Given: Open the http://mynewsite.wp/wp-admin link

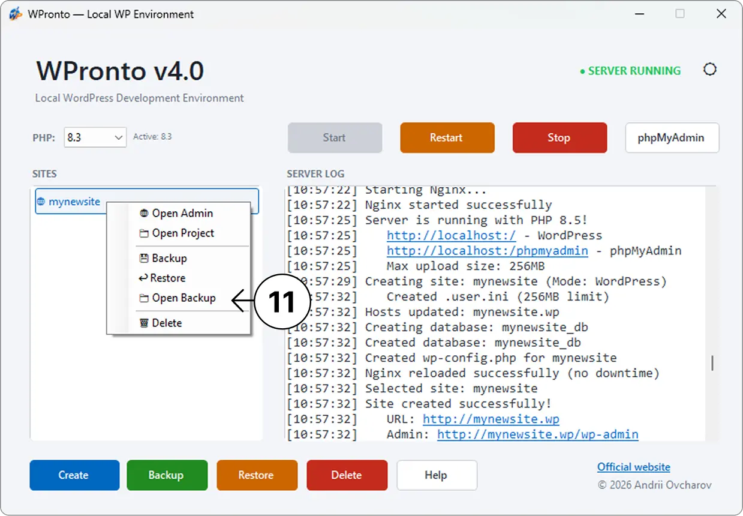Looking at the screenshot, I should [x=537, y=434].
